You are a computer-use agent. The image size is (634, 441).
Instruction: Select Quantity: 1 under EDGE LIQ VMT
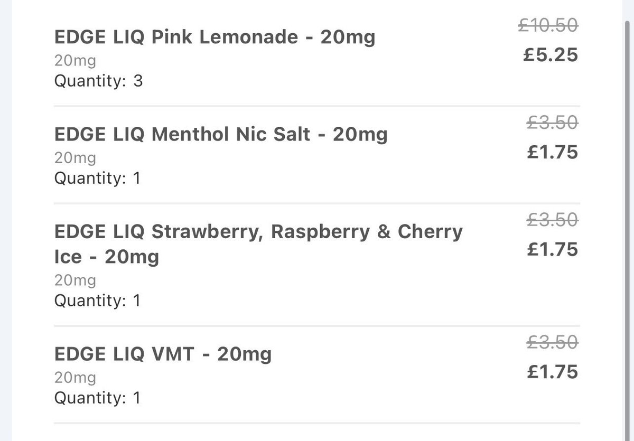coord(98,398)
